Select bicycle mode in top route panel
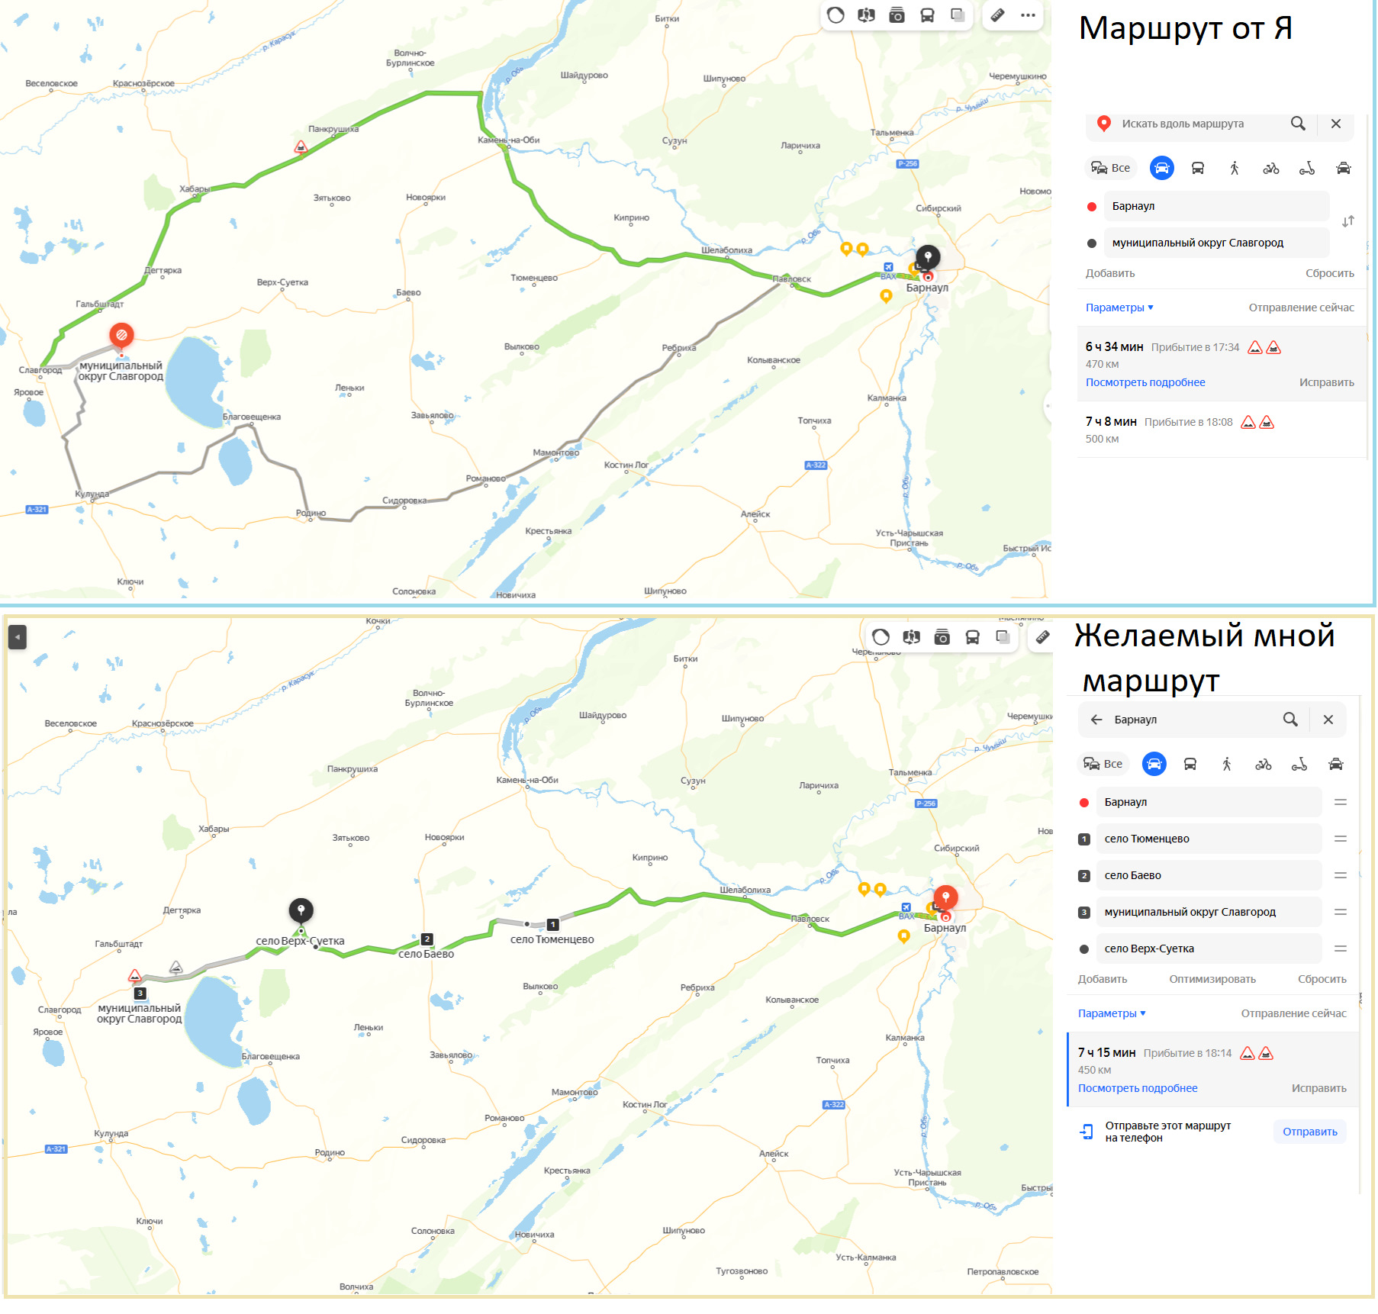The width and height of the screenshot is (1378, 1314). click(x=1271, y=168)
